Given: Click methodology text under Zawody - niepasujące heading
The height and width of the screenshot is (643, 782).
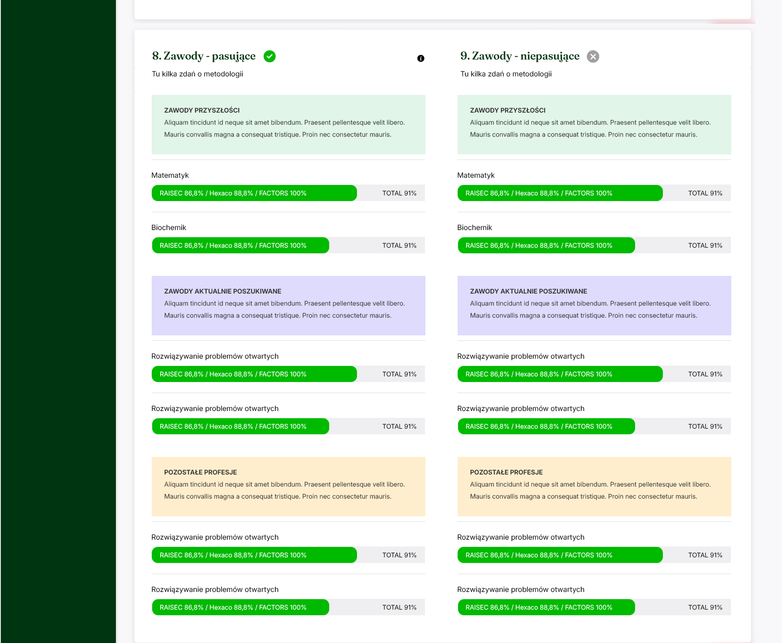Looking at the screenshot, I should [x=506, y=74].
